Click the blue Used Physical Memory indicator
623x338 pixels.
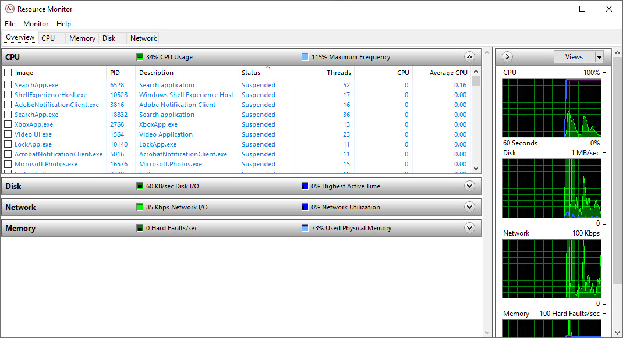tap(305, 227)
